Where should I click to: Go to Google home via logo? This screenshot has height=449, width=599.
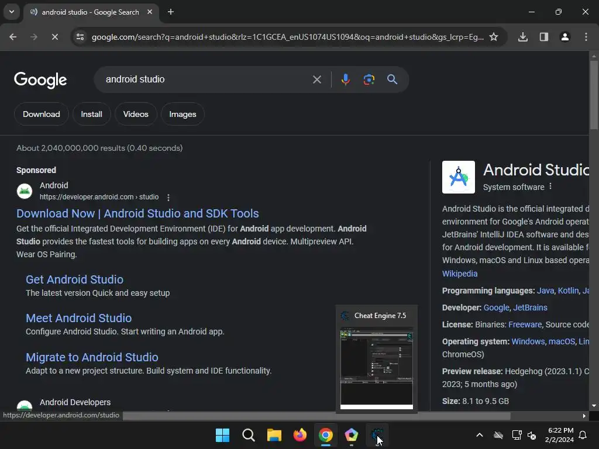pyautogui.click(x=40, y=80)
